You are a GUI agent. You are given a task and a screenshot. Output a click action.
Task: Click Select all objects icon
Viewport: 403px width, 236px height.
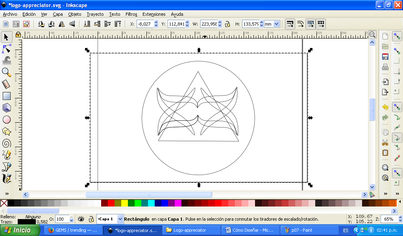6,24
